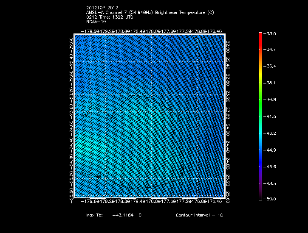The image size is (308, 233).
Task: Click the -41.5 color scale label
Action: click(x=271, y=116)
